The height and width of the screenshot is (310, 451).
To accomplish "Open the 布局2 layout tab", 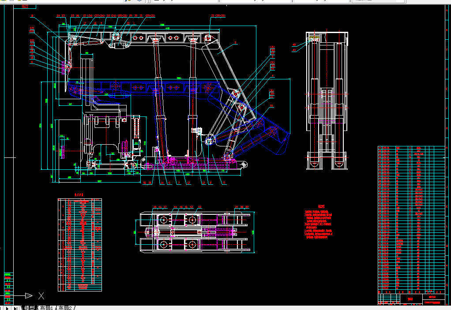I will point(65,308).
